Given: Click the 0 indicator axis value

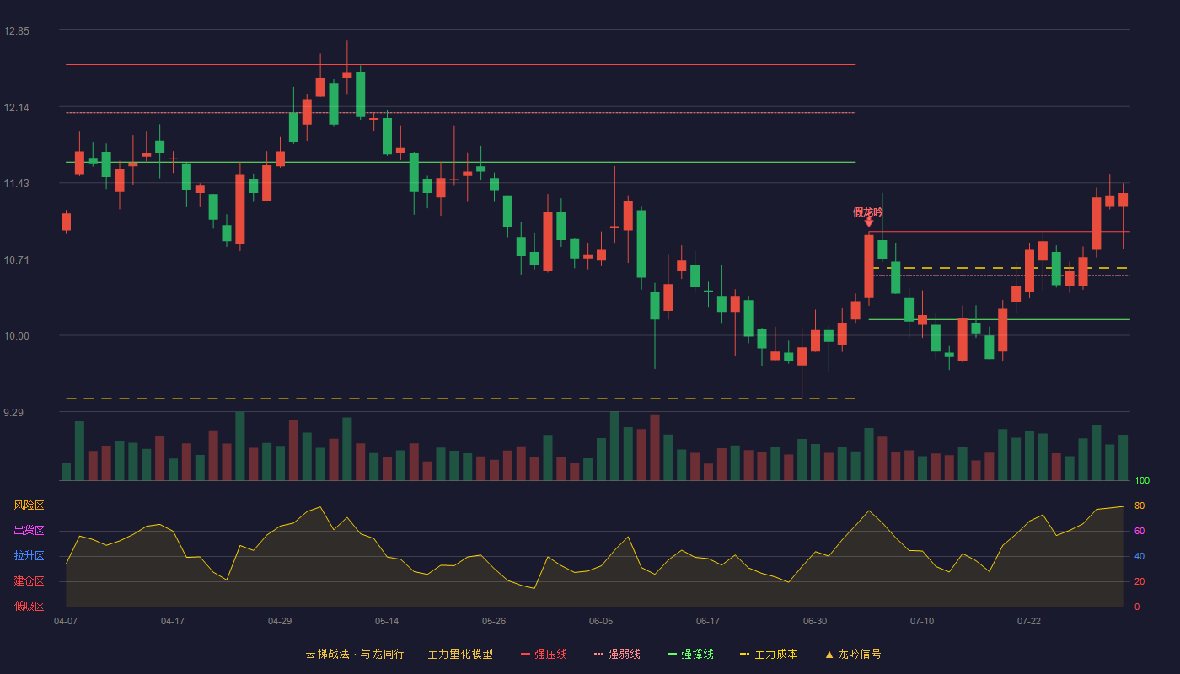Looking at the screenshot, I should tap(1137, 607).
